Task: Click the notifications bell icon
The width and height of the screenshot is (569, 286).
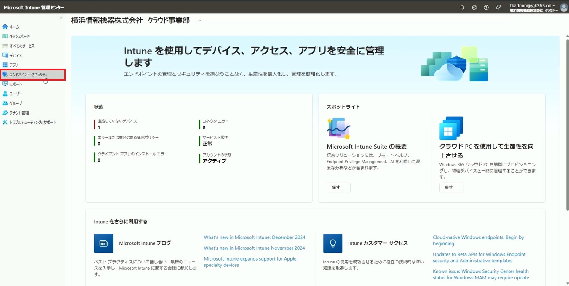Action: click(x=462, y=7)
